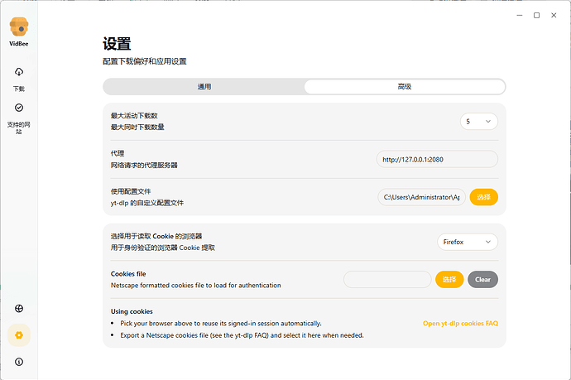Click the globe language icon in sidebar
571x380 pixels.
coord(19,309)
